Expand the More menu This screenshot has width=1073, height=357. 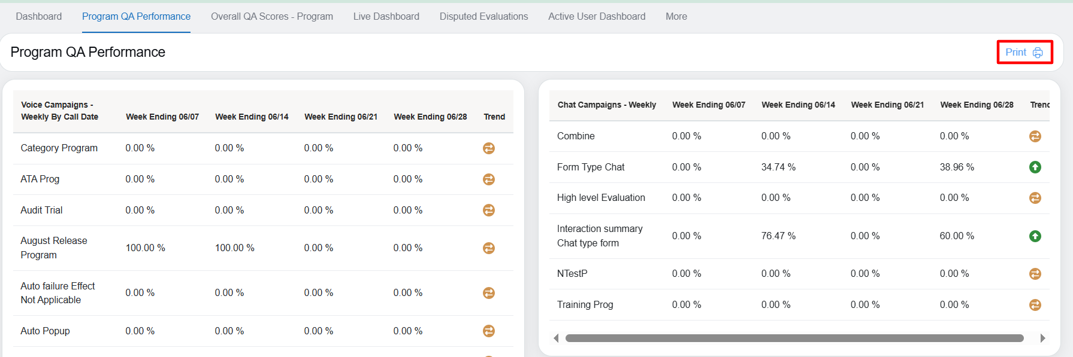[x=676, y=17]
